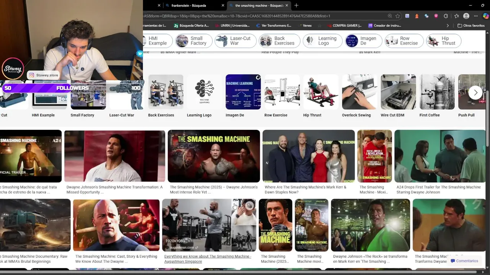Screen dimensions: 490x275
Task: Select the Small Factory suggestion chip
Action: (x=194, y=41)
